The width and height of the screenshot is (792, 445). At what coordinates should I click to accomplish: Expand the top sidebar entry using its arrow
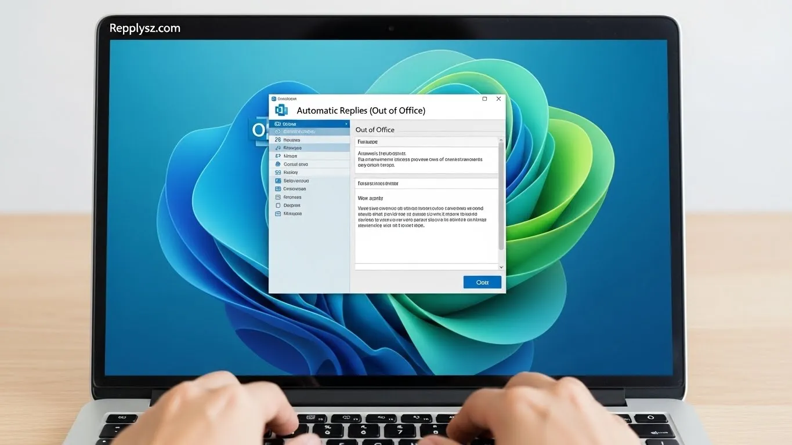pos(346,124)
